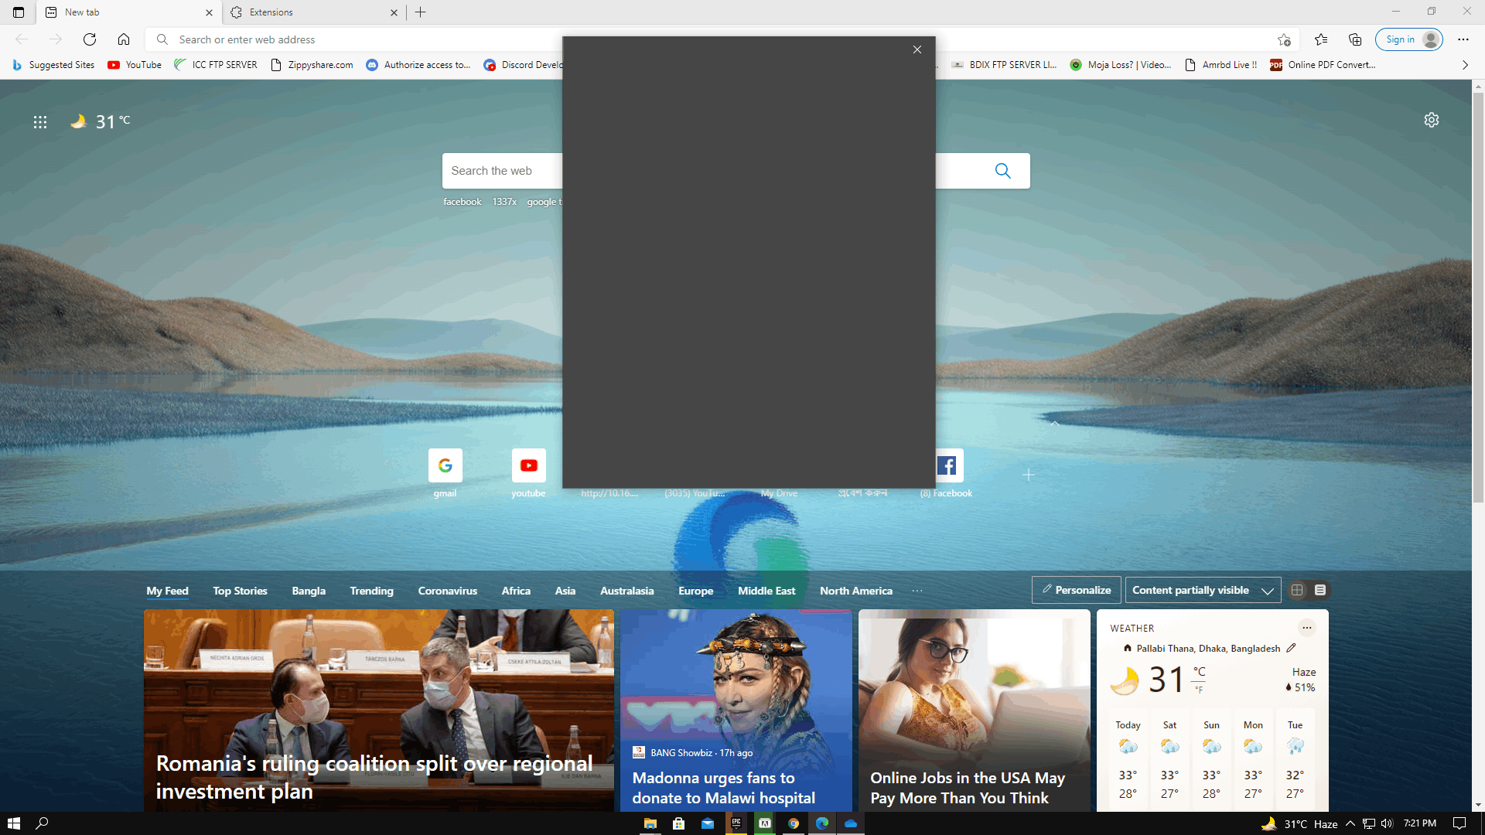Show hidden system tray icons
1485x835 pixels.
1350,823
